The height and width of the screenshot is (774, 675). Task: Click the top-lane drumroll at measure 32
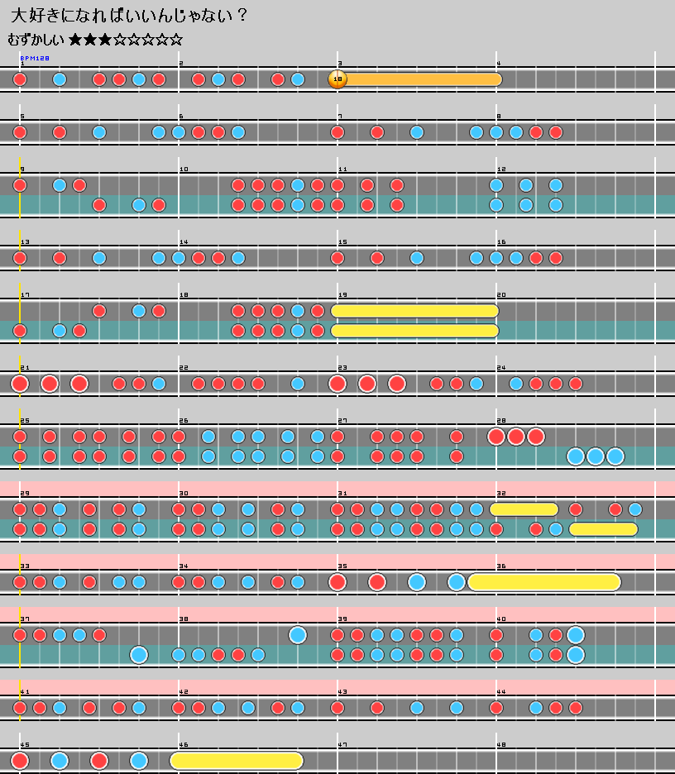(524, 509)
